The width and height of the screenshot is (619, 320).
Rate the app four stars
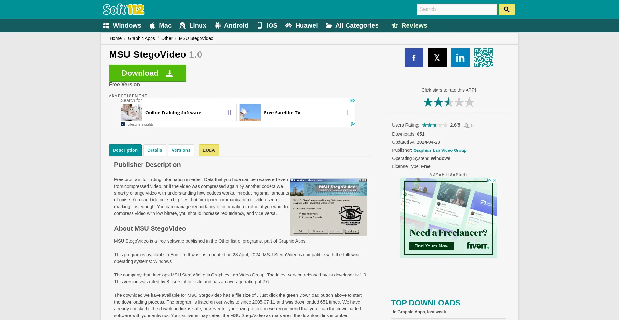point(459,102)
